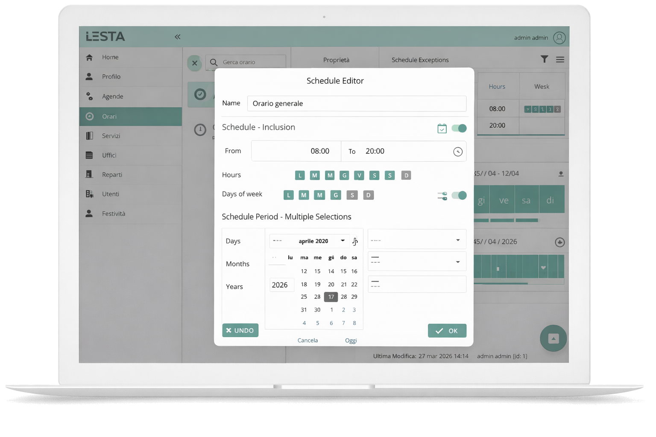Click the clock icon next to the time fields
The width and height of the screenshot is (656, 437).
[457, 151]
